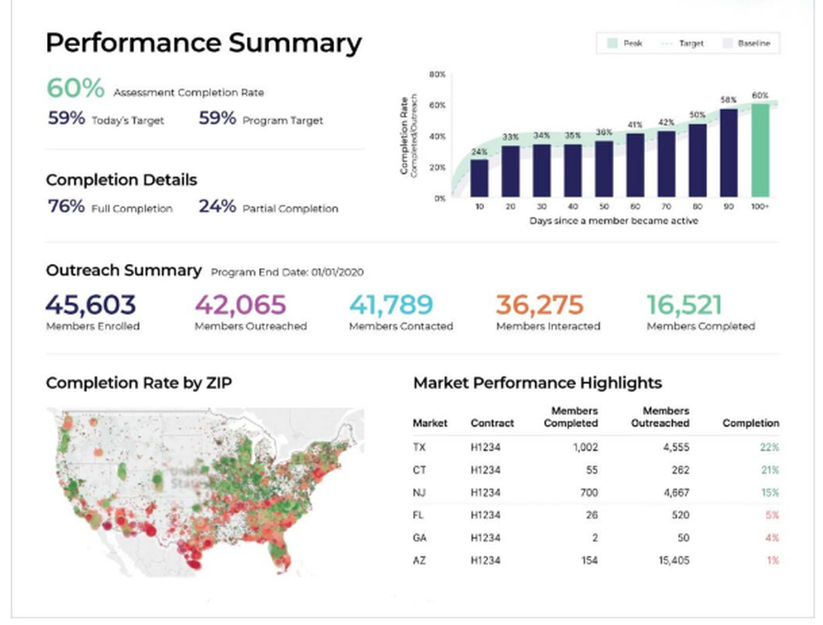Click the 15,405 members outreached cell
The image size is (823, 625).
pos(675,561)
